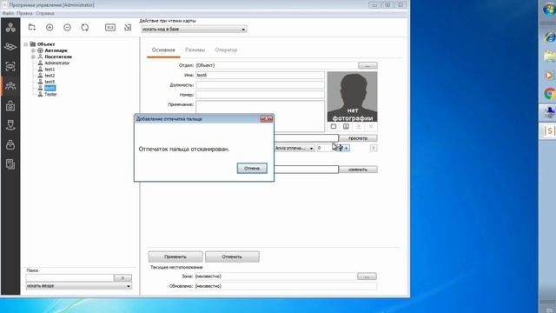Click the circled minus remove toolbar icon
The image size is (556, 313).
click(67, 27)
